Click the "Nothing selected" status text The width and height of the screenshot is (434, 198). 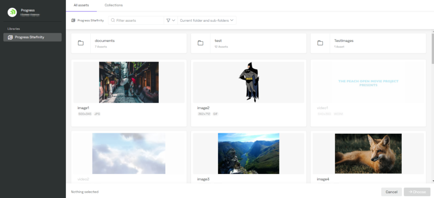point(85,192)
